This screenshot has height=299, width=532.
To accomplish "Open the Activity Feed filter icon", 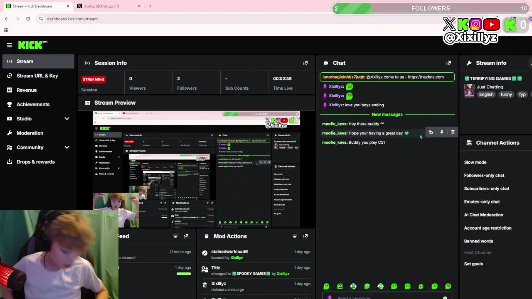I will click(x=175, y=236).
